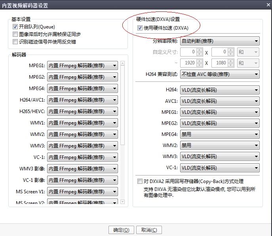This screenshot has height=236, width=272.
Task: Decrease the 1080 height spinner value
Action: 231,65
